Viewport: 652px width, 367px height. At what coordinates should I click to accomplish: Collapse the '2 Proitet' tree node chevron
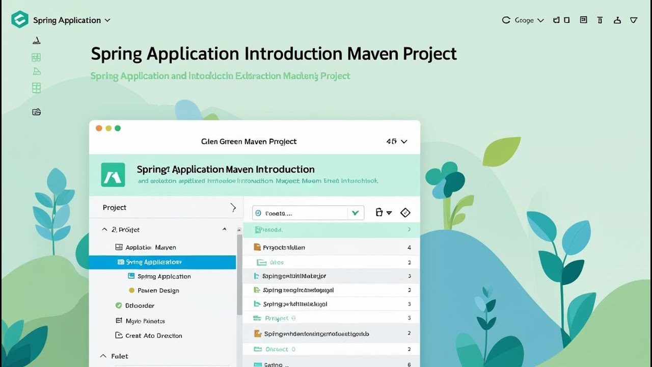pyautogui.click(x=105, y=230)
